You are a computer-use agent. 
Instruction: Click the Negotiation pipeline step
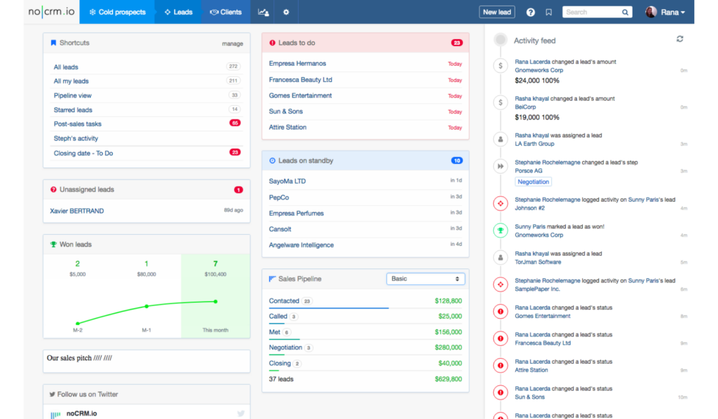[285, 348]
